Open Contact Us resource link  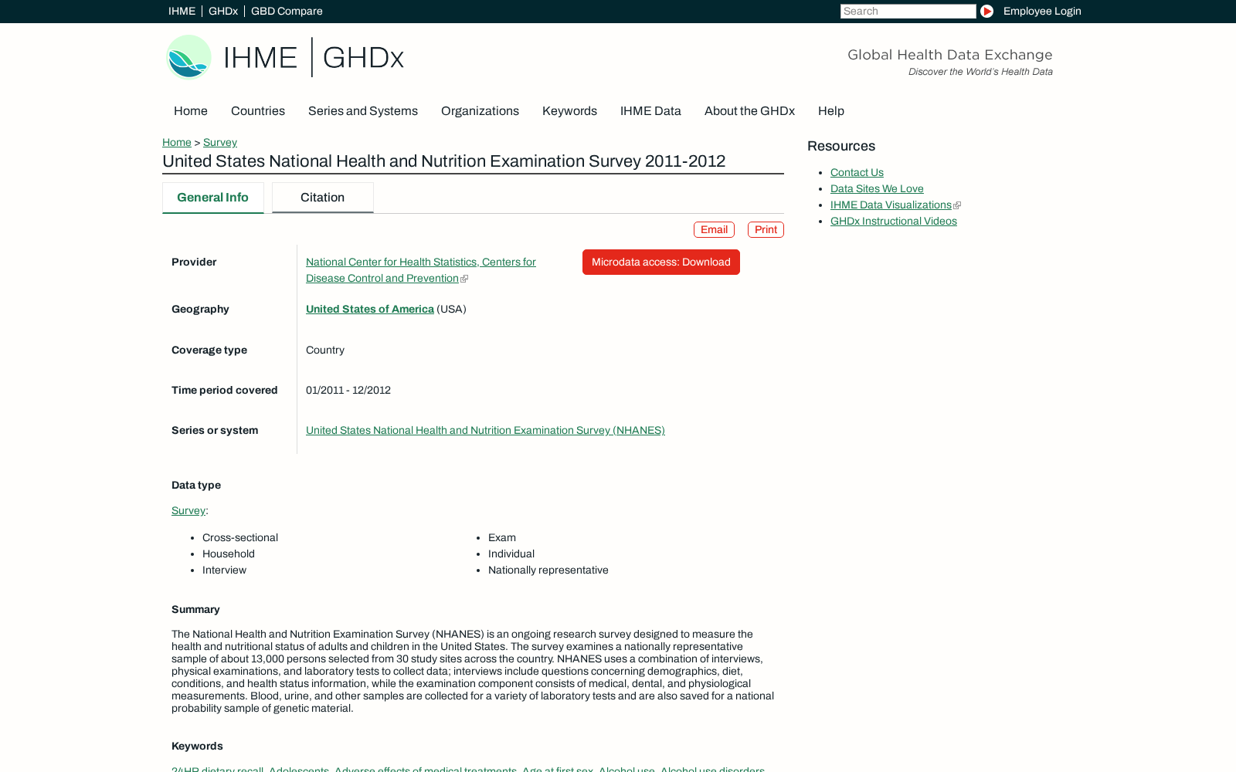[857, 172]
